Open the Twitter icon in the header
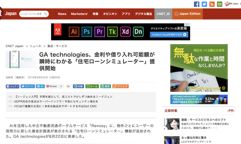The image size is (241, 144). 204,4
